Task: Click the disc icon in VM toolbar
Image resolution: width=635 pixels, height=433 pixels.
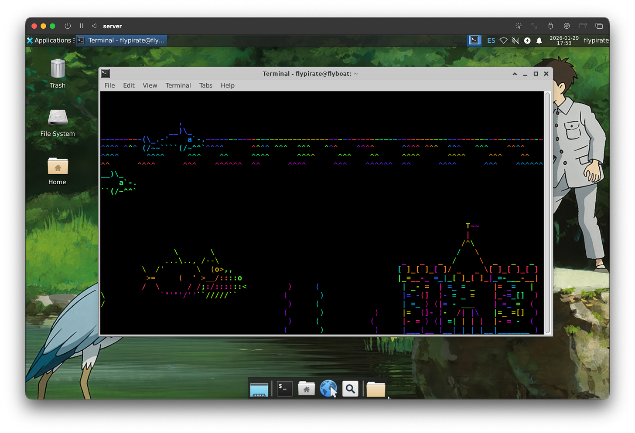Action: (567, 26)
